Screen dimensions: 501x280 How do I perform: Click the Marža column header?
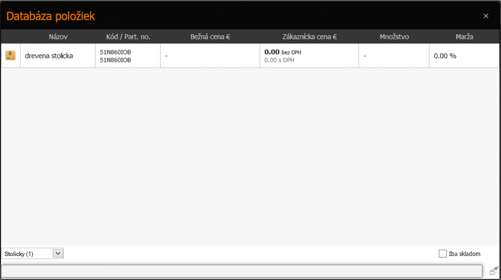point(464,37)
